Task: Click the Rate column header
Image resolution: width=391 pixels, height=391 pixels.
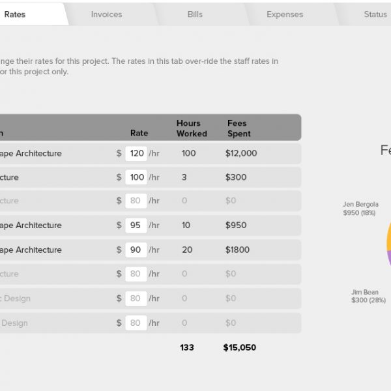Action: 139,133
